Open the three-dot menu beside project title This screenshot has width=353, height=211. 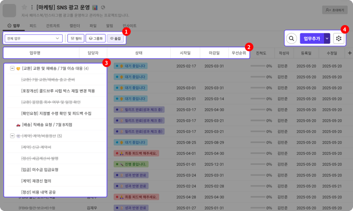tap(32, 7)
